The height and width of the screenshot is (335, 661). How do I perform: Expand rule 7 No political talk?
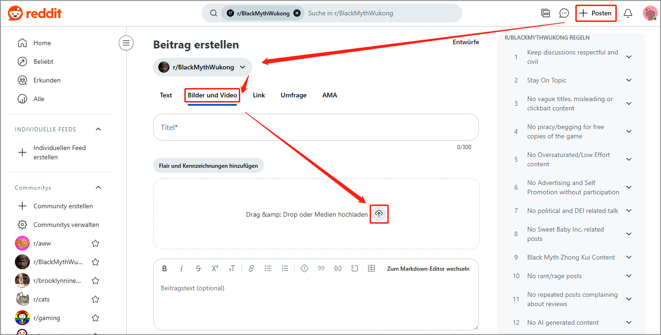pos(629,211)
